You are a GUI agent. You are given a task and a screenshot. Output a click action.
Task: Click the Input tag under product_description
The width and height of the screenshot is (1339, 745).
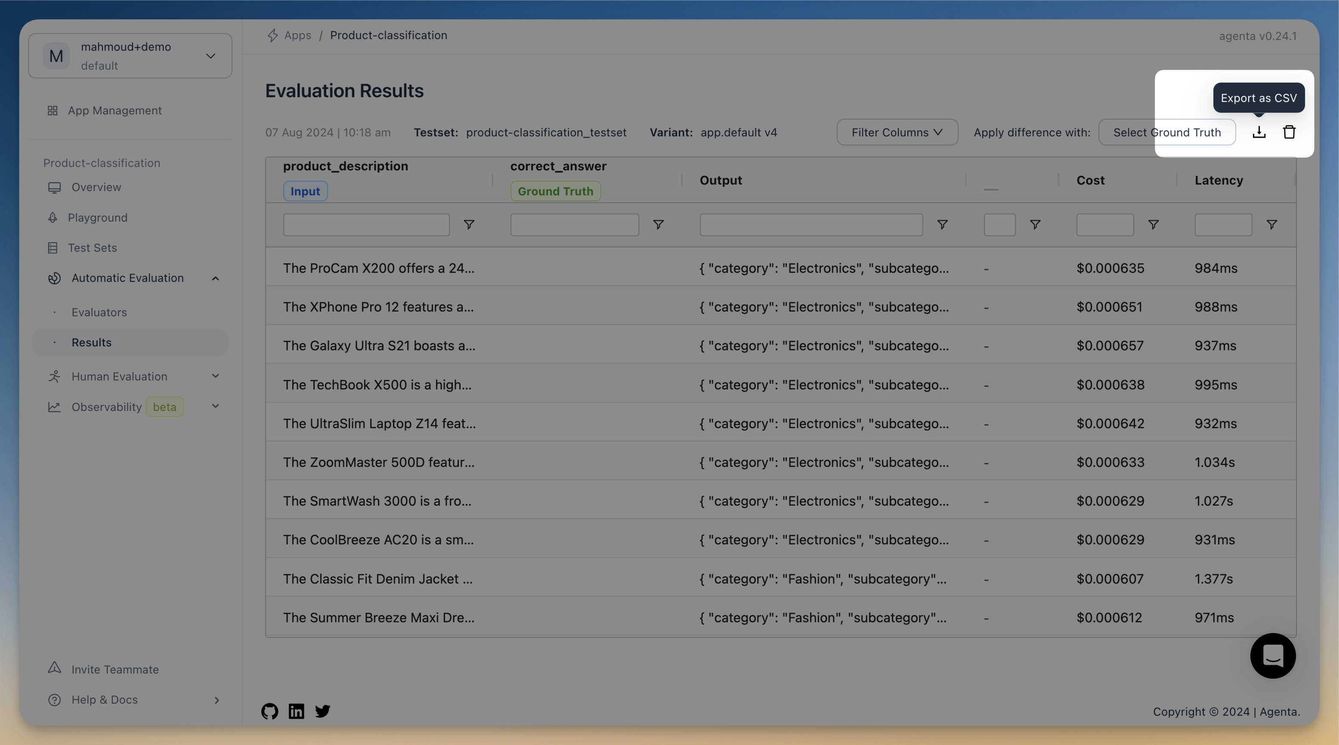[x=305, y=191]
